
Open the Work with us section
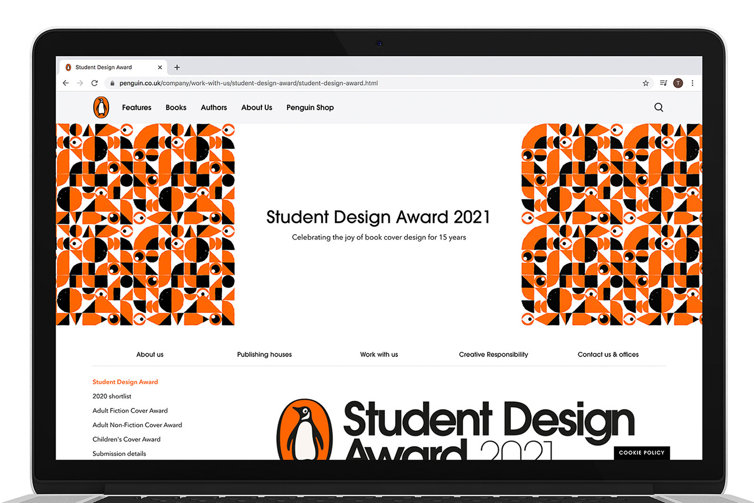(x=379, y=354)
